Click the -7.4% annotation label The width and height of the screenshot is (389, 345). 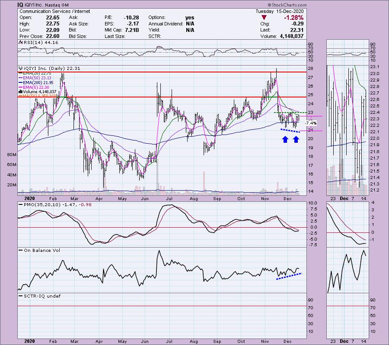[x=311, y=123]
